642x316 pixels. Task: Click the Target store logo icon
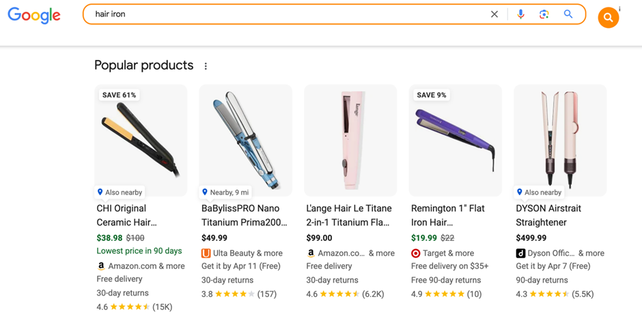pos(416,253)
